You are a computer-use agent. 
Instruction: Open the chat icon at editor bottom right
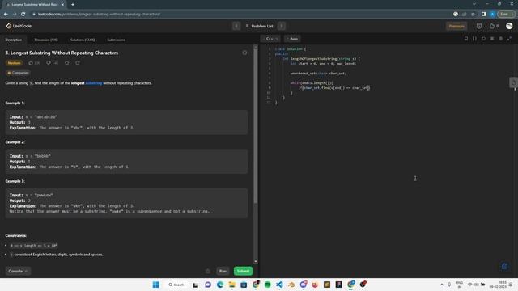(504, 266)
